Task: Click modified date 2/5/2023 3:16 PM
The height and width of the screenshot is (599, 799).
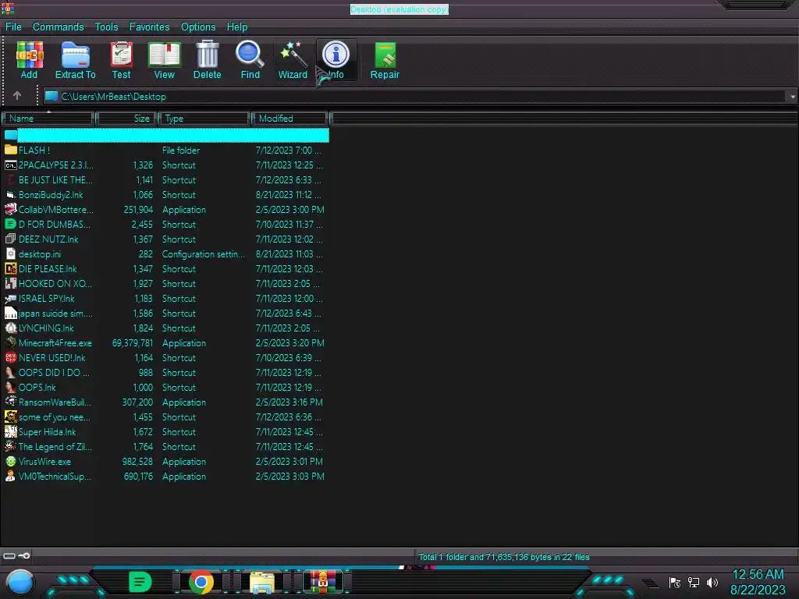Action: (289, 402)
